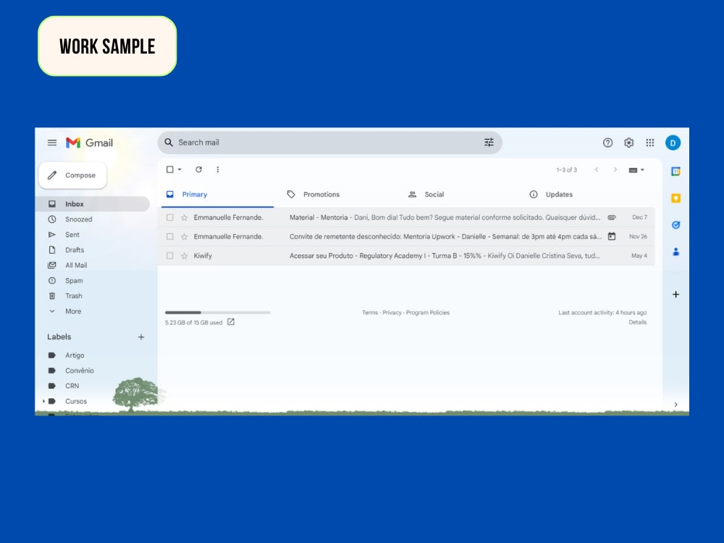Check the Convite de remetente email checkbox
Screen dimensions: 724x543
[170, 237]
